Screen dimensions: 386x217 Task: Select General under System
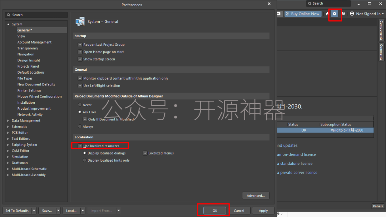25,30
